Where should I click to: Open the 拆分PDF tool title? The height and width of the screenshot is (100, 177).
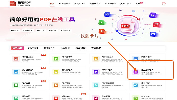click(x=66, y=96)
